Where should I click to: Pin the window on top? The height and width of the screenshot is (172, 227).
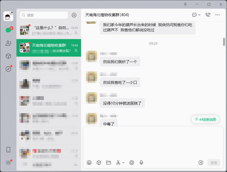185,4
